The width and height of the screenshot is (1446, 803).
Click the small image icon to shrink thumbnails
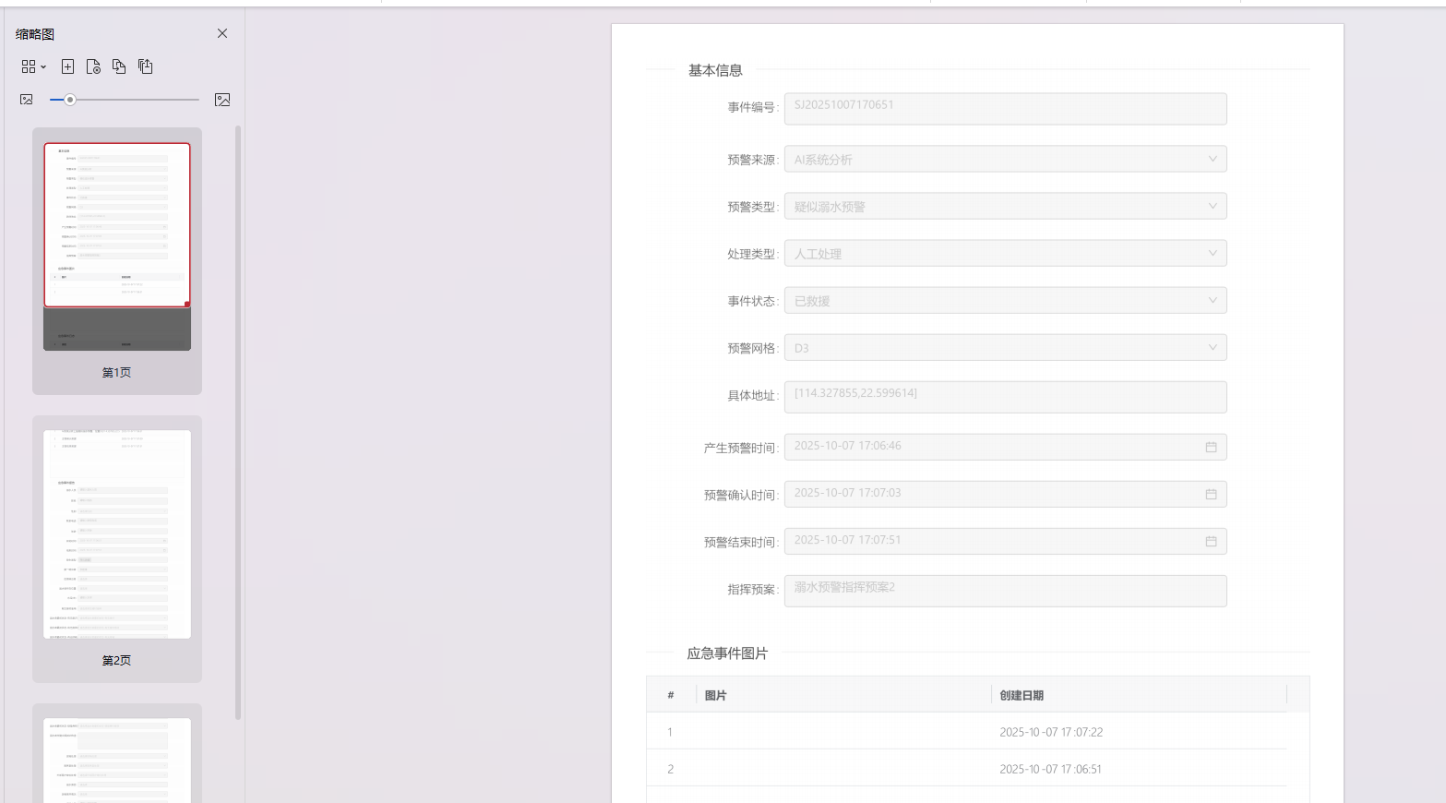pos(27,100)
